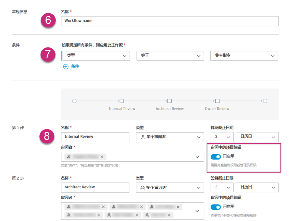Click the Internal Review step name field
This screenshot has width=295, height=221.
pyautogui.click(x=95, y=137)
